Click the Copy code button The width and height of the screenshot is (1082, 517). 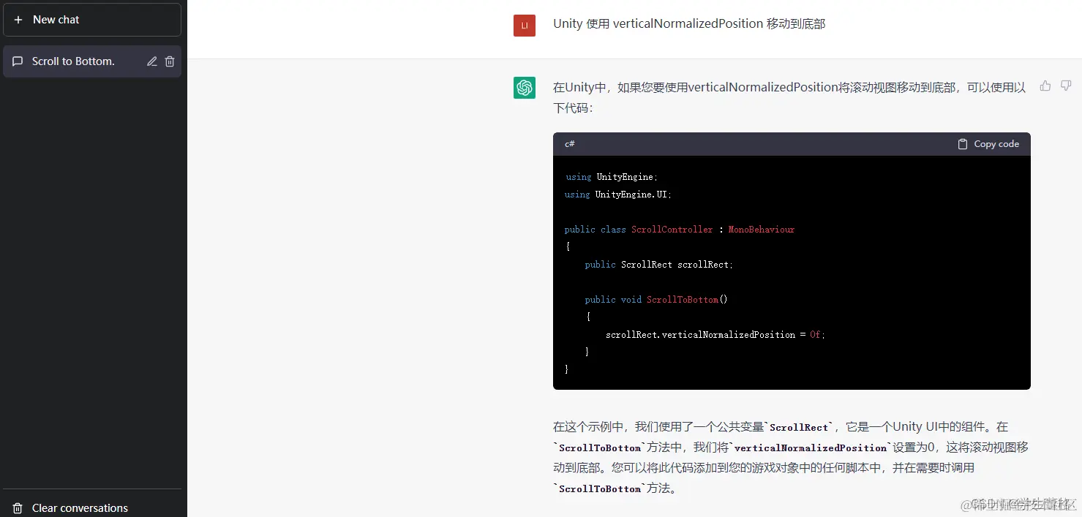coord(988,143)
